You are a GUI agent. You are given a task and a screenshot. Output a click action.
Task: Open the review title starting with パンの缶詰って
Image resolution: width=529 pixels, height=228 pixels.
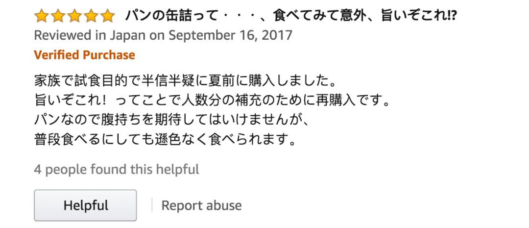[291, 16]
